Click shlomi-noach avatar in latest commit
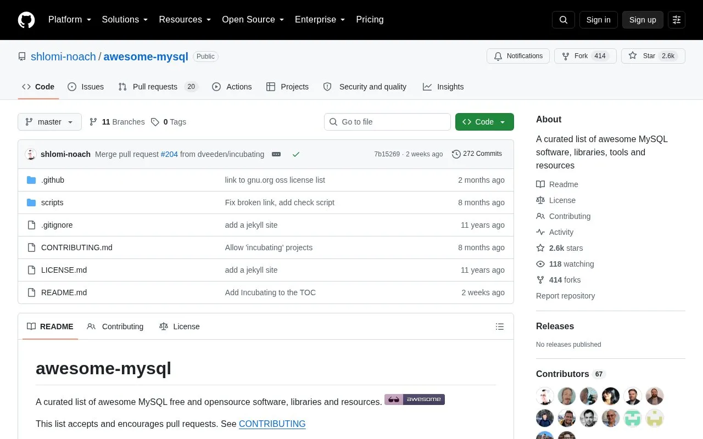 click(x=31, y=154)
